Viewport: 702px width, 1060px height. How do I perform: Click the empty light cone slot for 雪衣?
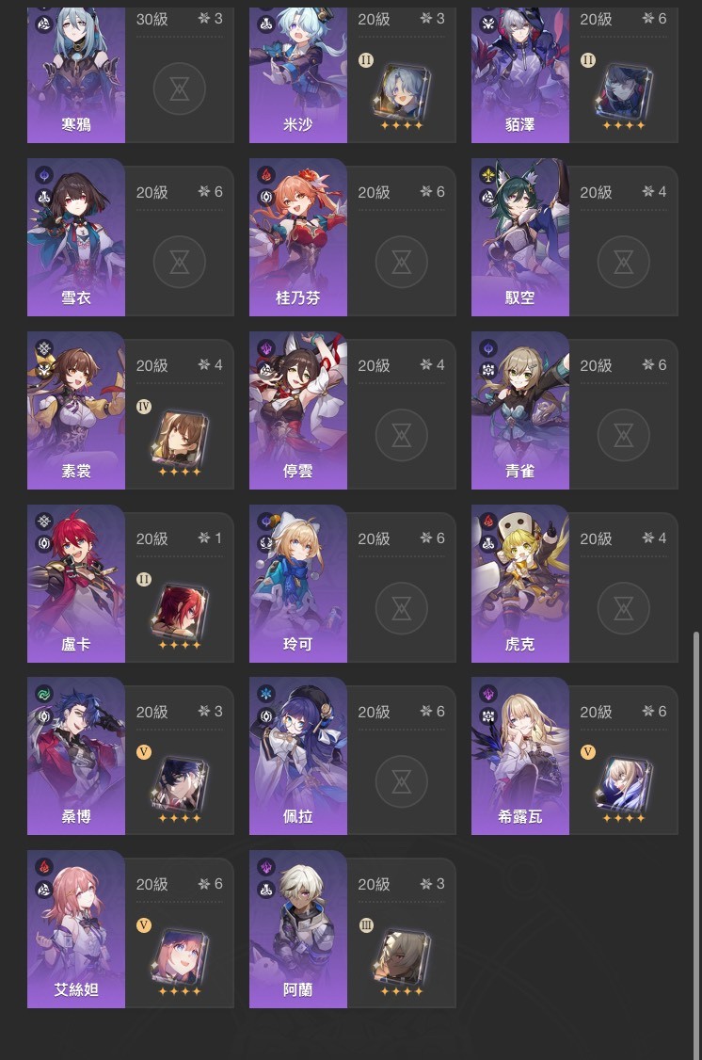tap(180, 262)
